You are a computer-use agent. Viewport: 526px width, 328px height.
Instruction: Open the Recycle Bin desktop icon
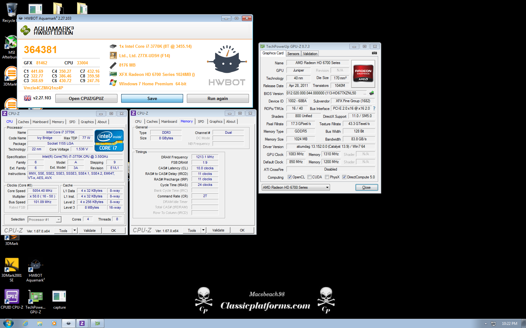click(11, 12)
